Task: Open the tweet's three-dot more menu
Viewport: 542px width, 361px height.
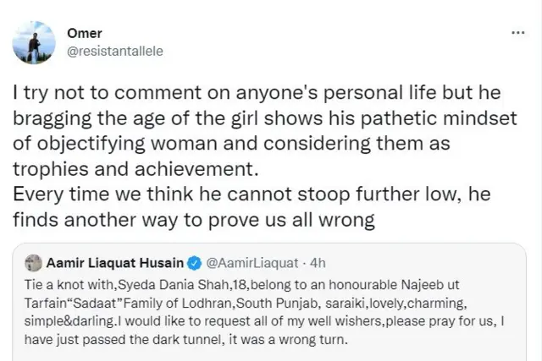Action: tap(518, 32)
